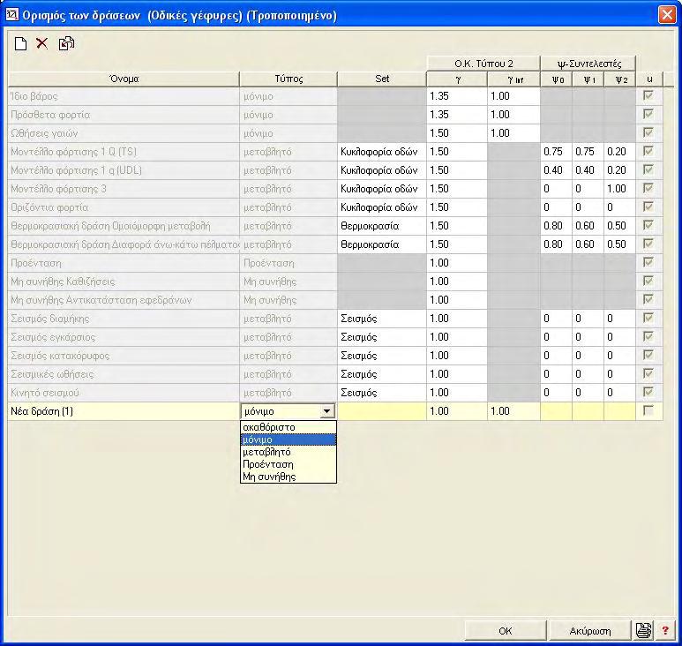Click ψ2 value 1.00 in Μοντέλλο φόρτισης 3 row

point(620,189)
